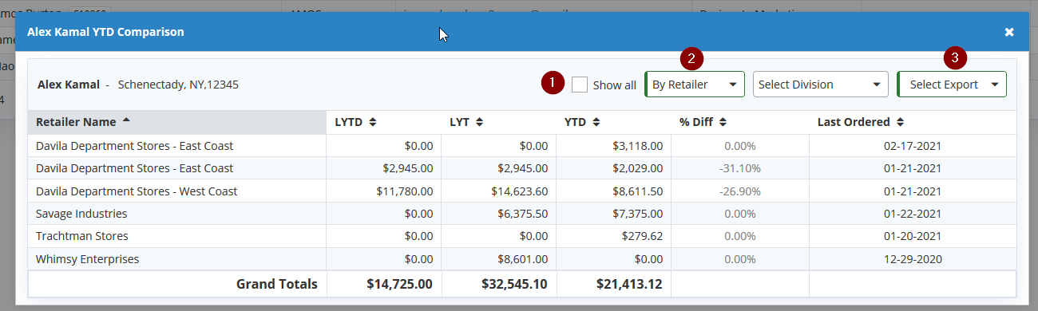Click Trachtman Stores retailer name
Image resolution: width=1038 pixels, height=311 pixels.
(82, 236)
